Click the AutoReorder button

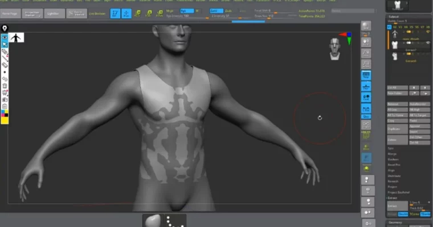pyautogui.click(x=419, y=104)
